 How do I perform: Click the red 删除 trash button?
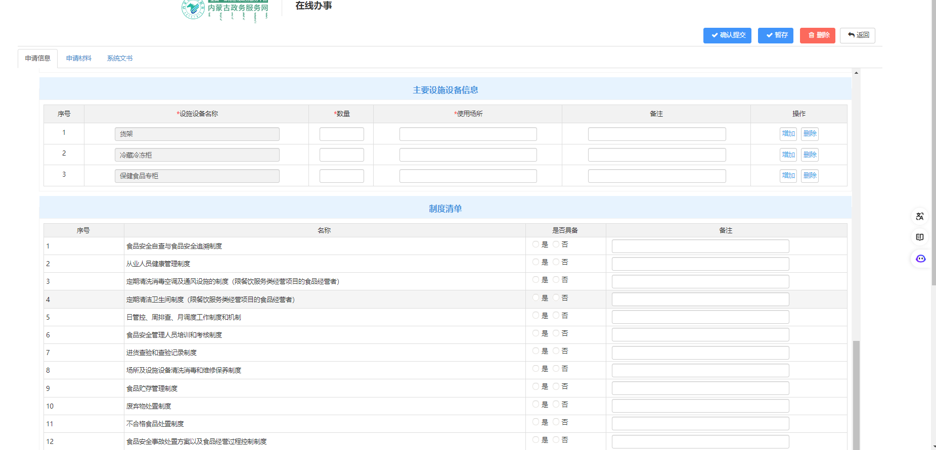tap(817, 35)
